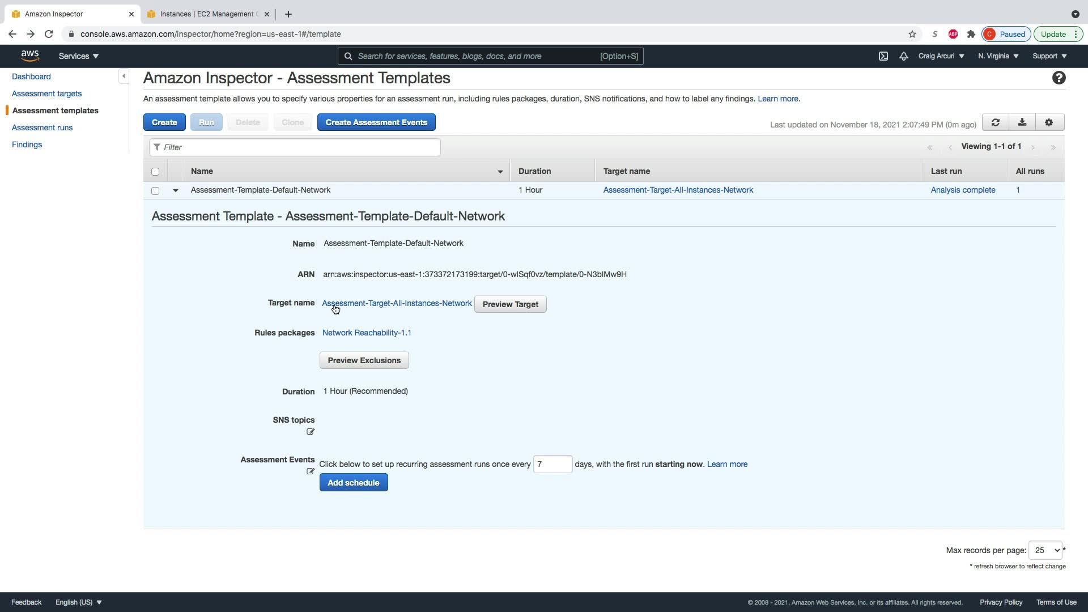1088x612 pixels.
Task: Open the notifications bell icon
Action: [903, 56]
